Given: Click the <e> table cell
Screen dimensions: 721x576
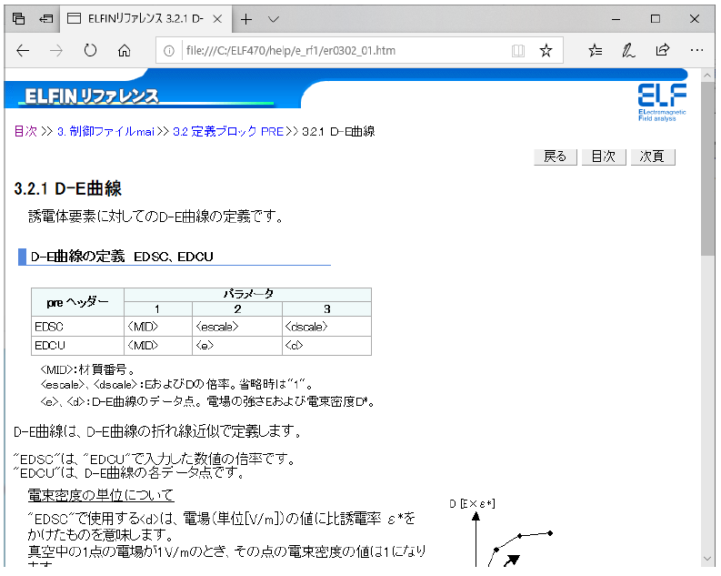Looking at the screenshot, I should 237,346.
